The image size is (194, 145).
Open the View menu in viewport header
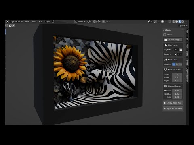27,21
